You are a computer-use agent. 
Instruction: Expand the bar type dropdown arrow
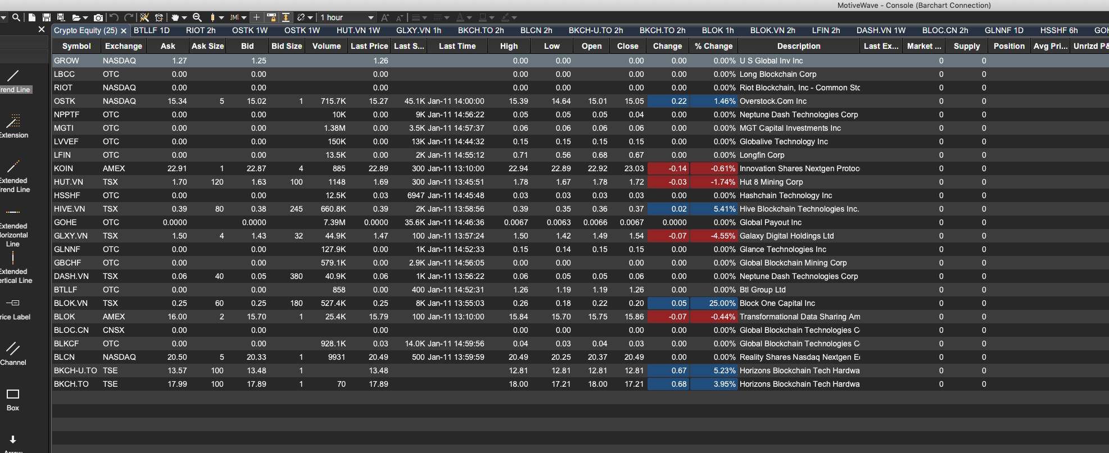coord(221,18)
